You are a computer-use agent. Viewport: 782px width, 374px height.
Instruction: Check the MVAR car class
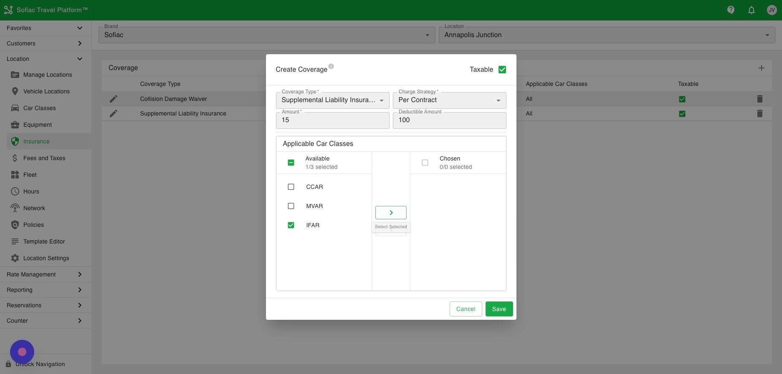[x=291, y=206]
